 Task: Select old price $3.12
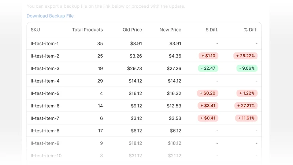click(x=136, y=118)
